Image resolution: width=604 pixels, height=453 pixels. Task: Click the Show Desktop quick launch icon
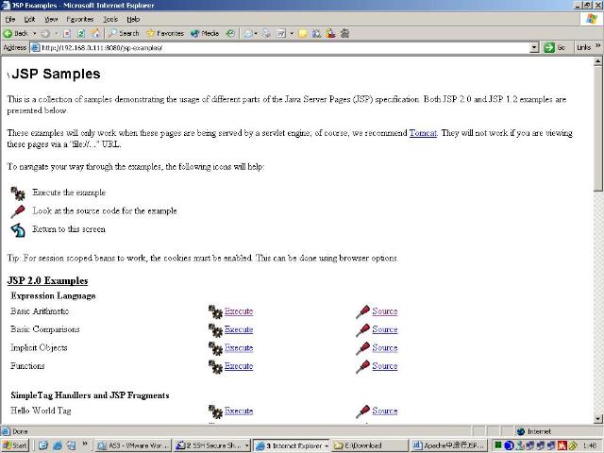pos(43,445)
